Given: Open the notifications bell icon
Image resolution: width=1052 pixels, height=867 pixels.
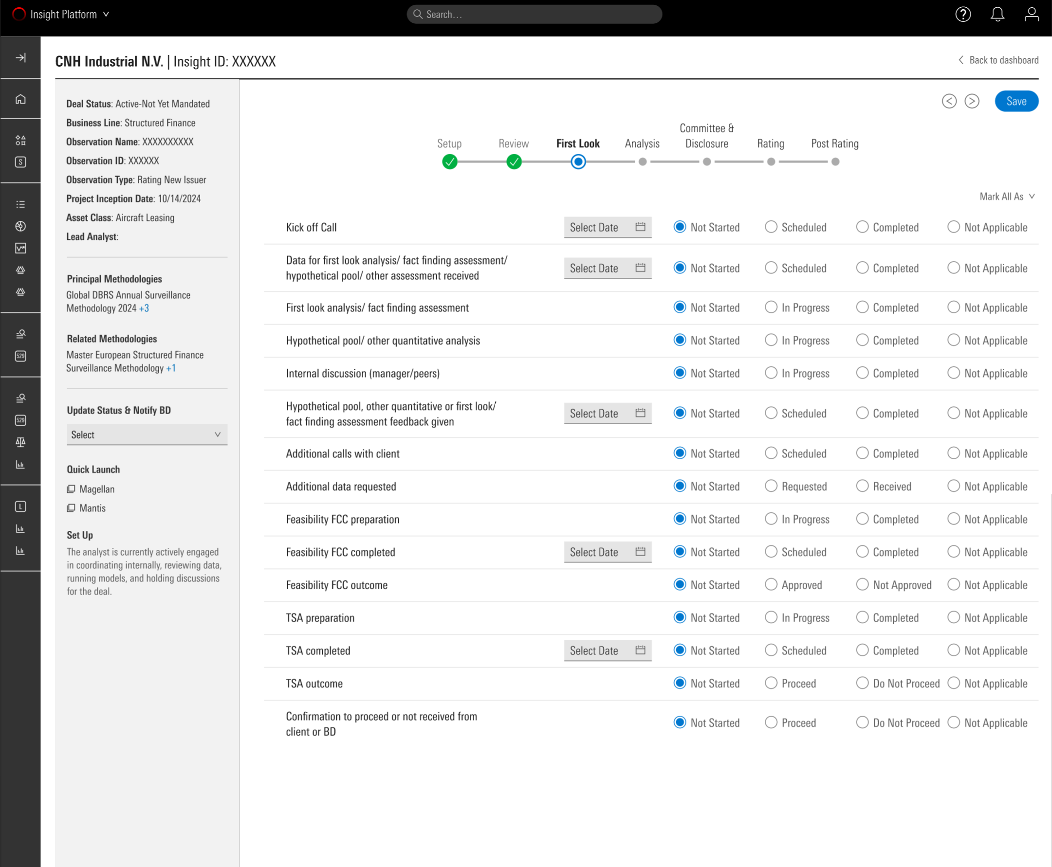Looking at the screenshot, I should [x=997, y=15].
